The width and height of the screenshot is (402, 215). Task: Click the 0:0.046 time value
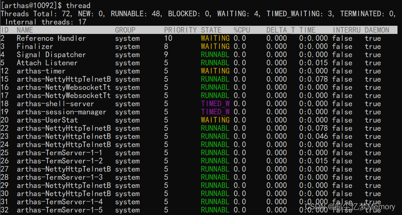314,137
